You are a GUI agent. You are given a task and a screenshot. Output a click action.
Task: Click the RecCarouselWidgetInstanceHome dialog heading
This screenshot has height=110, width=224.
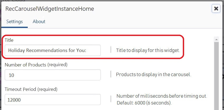pyautogui.click(x=50, y=9)
